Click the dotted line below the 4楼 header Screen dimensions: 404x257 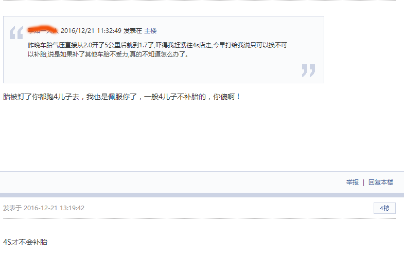pyautogui.click(x=199, y=218)
